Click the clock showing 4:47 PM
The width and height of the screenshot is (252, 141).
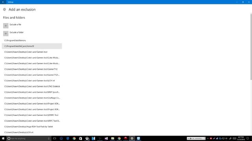pos(241,138)
